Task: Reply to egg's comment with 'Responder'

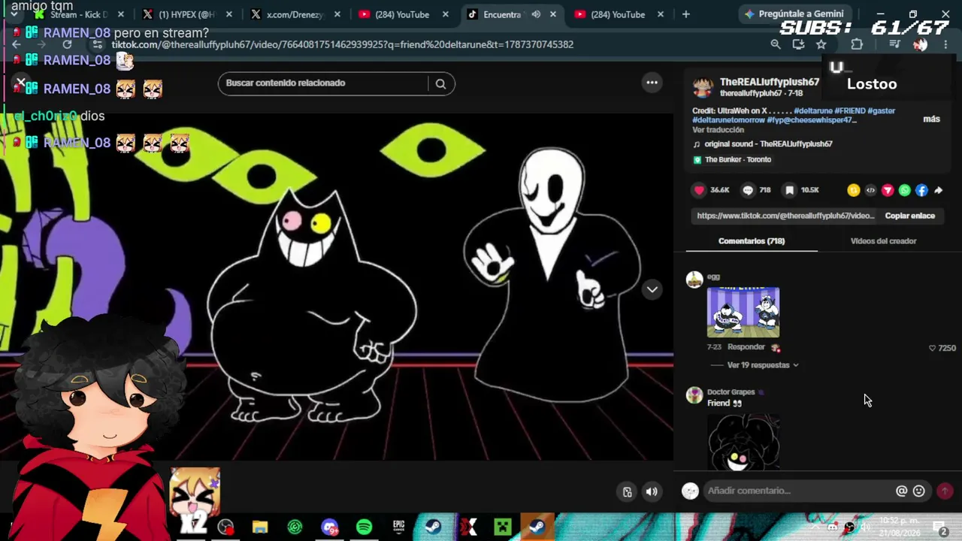Action: coord(746,347)
